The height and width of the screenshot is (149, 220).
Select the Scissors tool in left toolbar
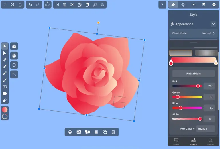pyautogui.click(x=5, y=60)
